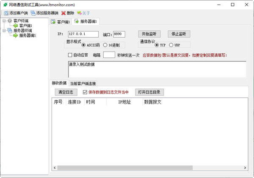Click the 数据报文 column header
The height and width of the screenshot is (178, 254).
click(152, 102)
